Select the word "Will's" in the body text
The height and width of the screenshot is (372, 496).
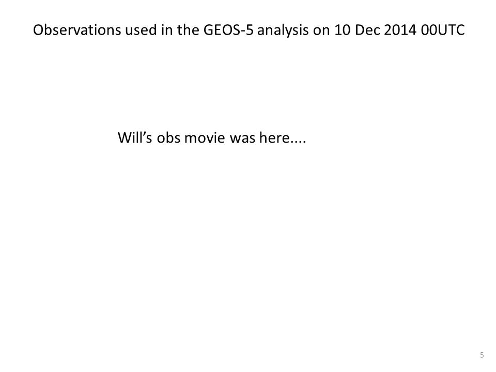[135, 137]
